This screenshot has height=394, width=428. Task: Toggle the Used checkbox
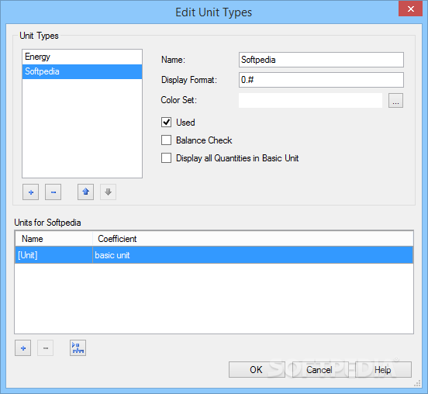pyautogui.click(x=166, y=123)
